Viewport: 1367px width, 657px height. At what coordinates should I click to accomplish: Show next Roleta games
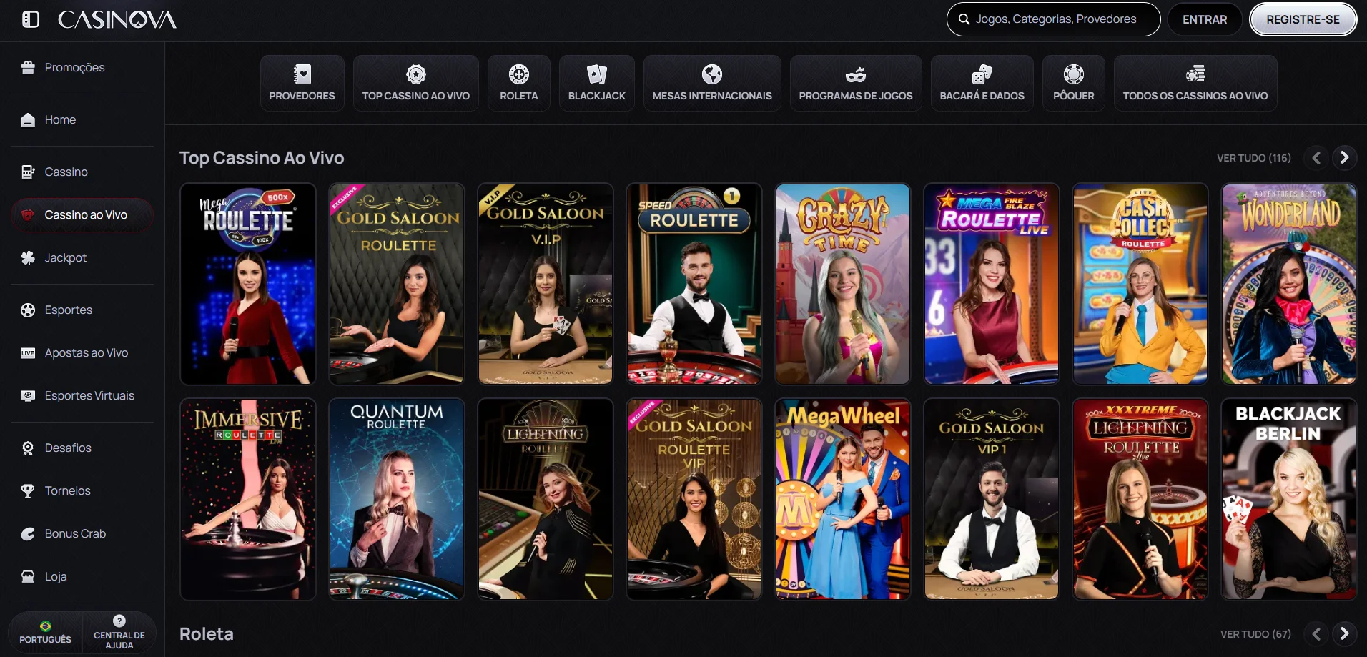1344,633
